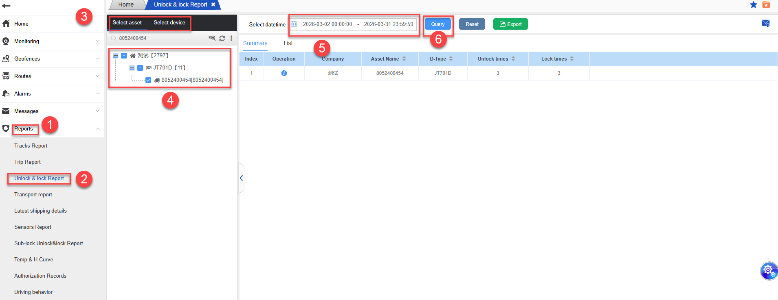Open the mail envelope icon at right
The width and height of the screenshot is (778, 300).
pos(765,24)
